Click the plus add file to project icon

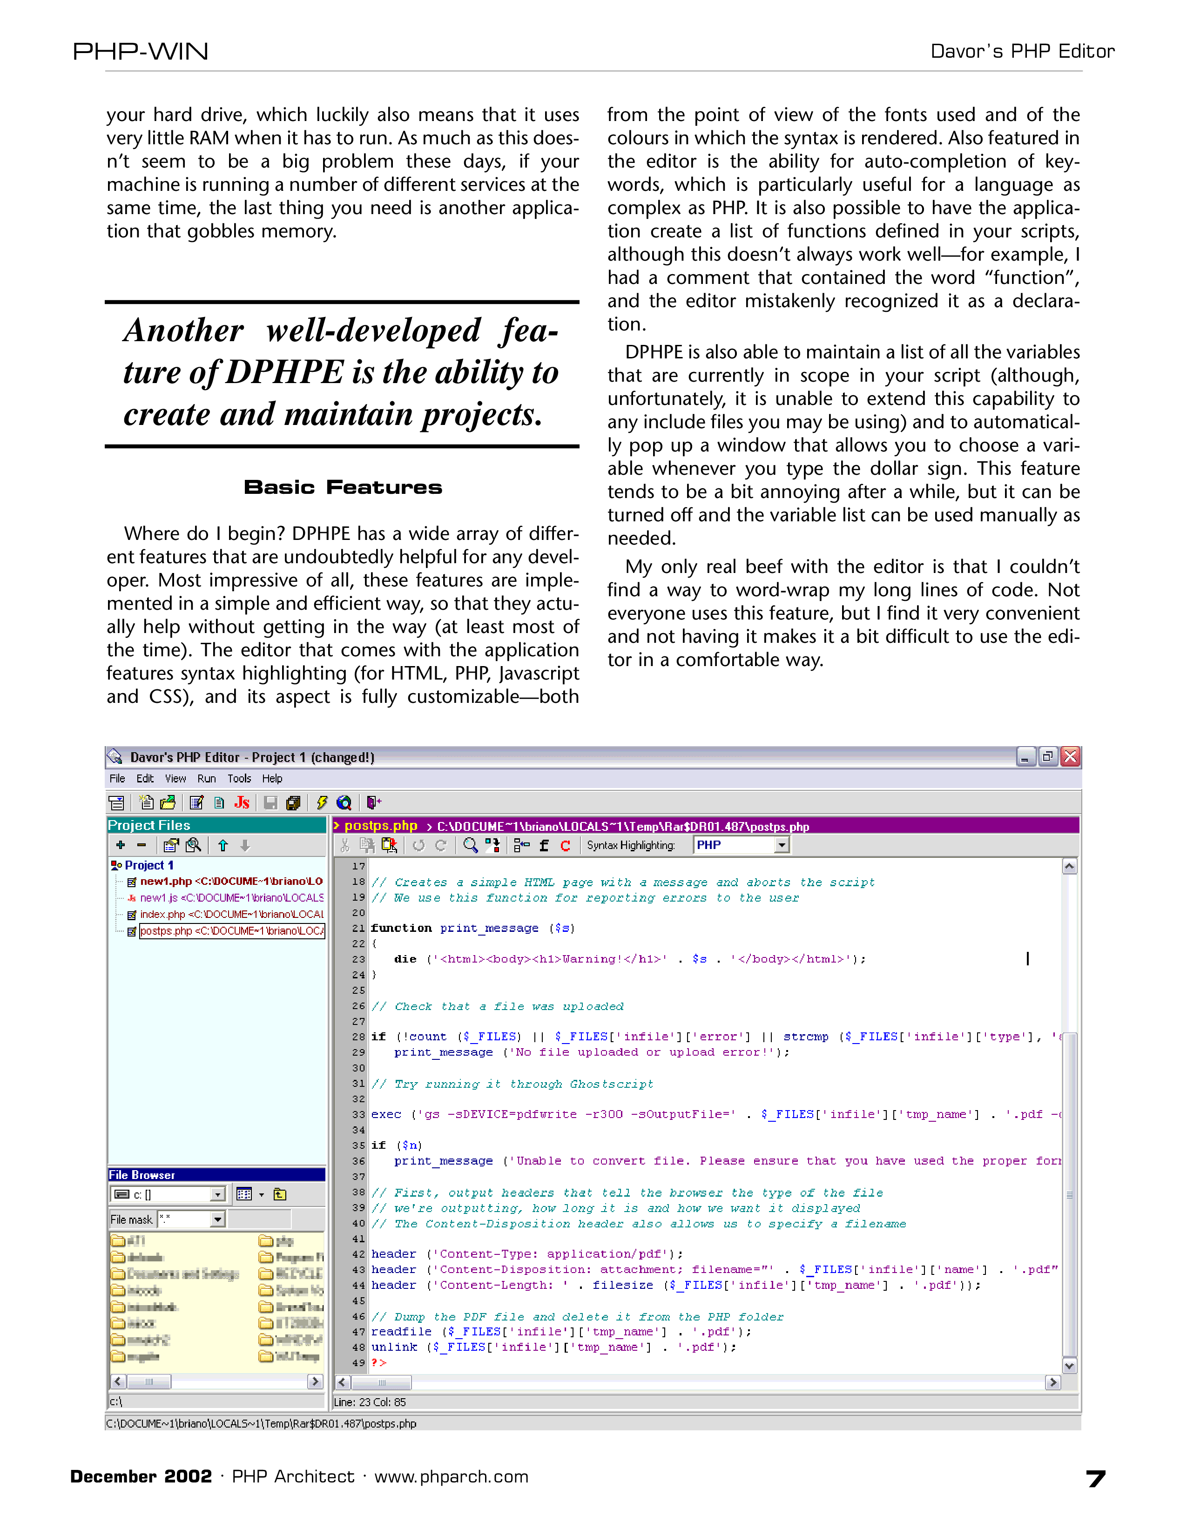coord(121,845)
